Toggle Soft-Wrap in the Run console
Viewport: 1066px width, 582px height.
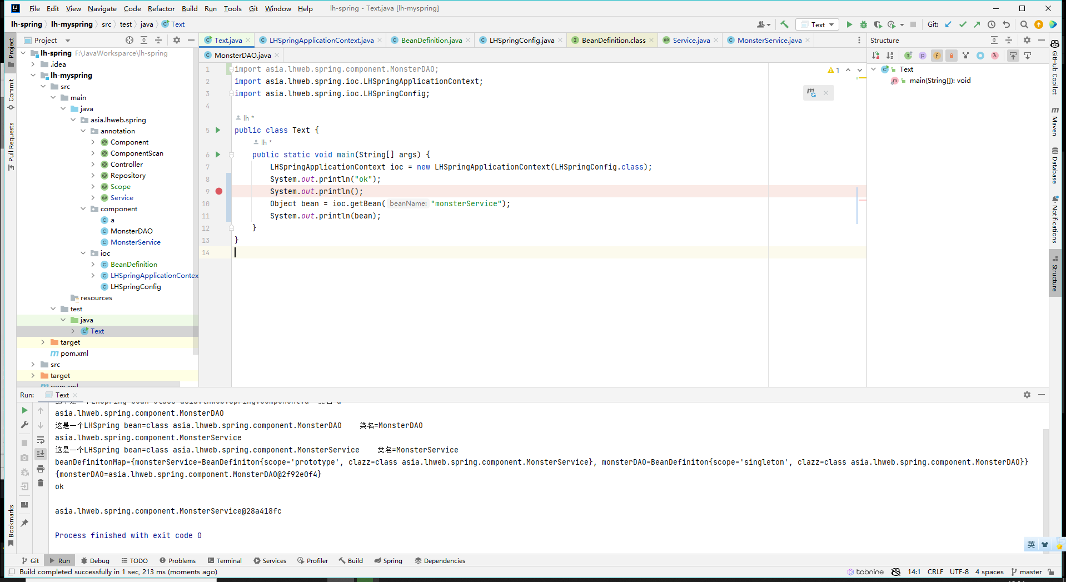pyautogui.click(x=41, y=440)
